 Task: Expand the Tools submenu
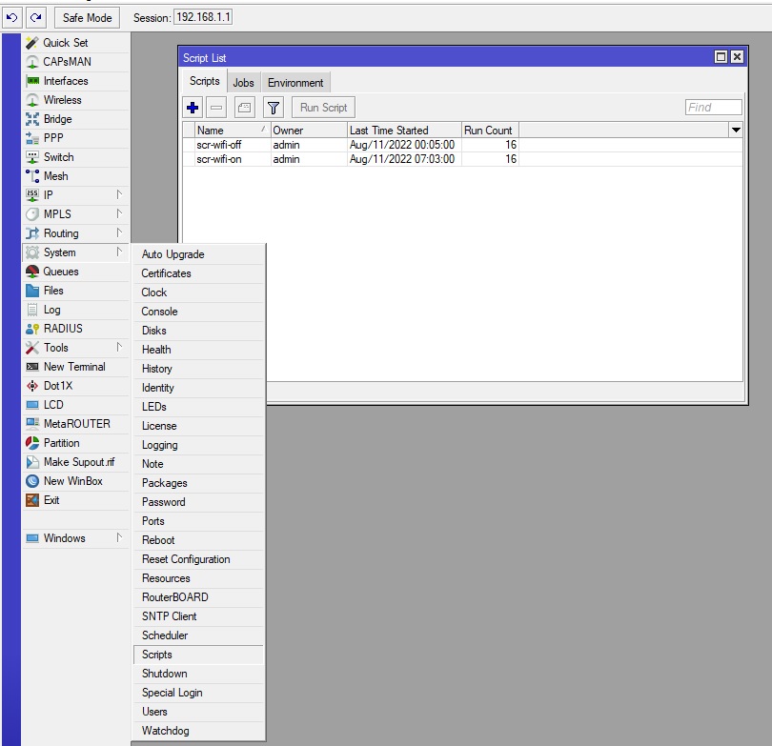pyautogui.click(x=76, y=348)
